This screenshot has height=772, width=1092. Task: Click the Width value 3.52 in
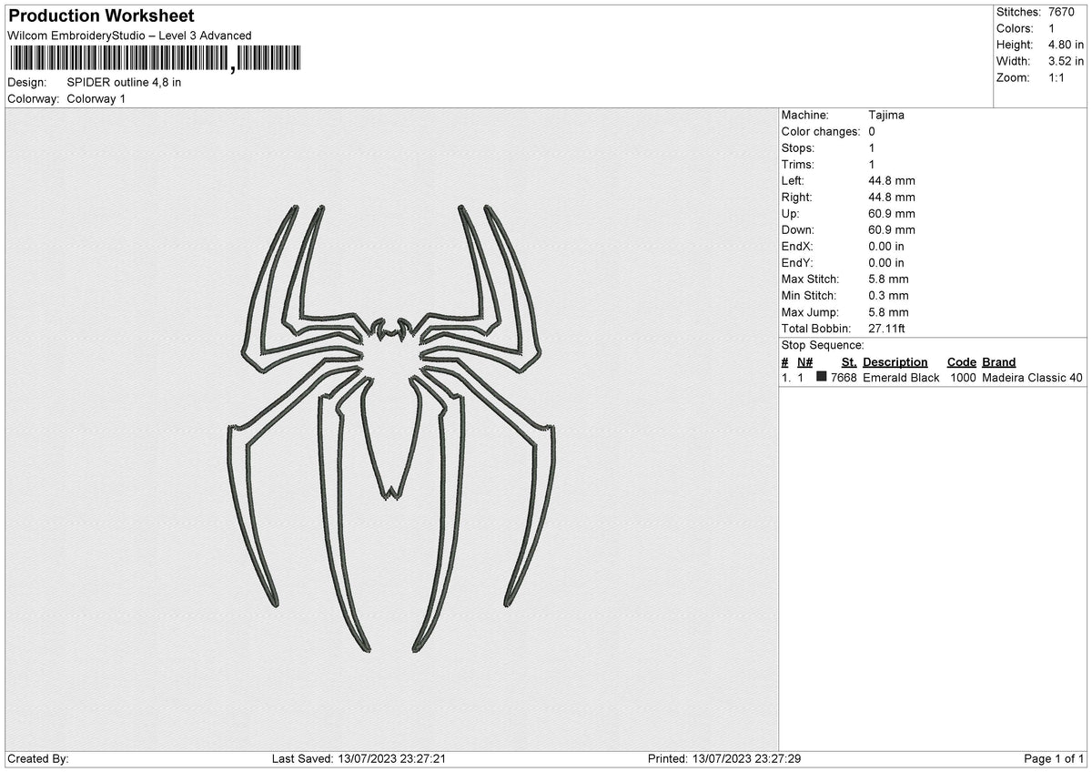coord(1067,61)
